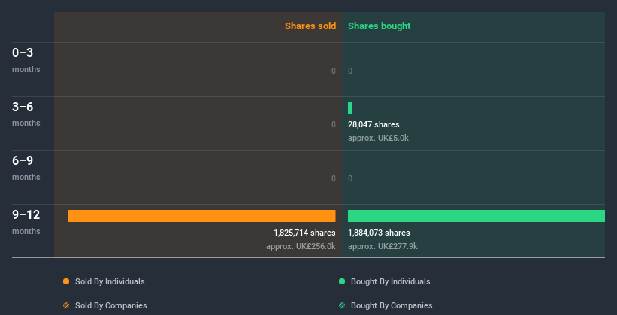Screen dimensions: 617x315
Task: Click the Bought By Individuals legend label
Action: pos(390,281)
